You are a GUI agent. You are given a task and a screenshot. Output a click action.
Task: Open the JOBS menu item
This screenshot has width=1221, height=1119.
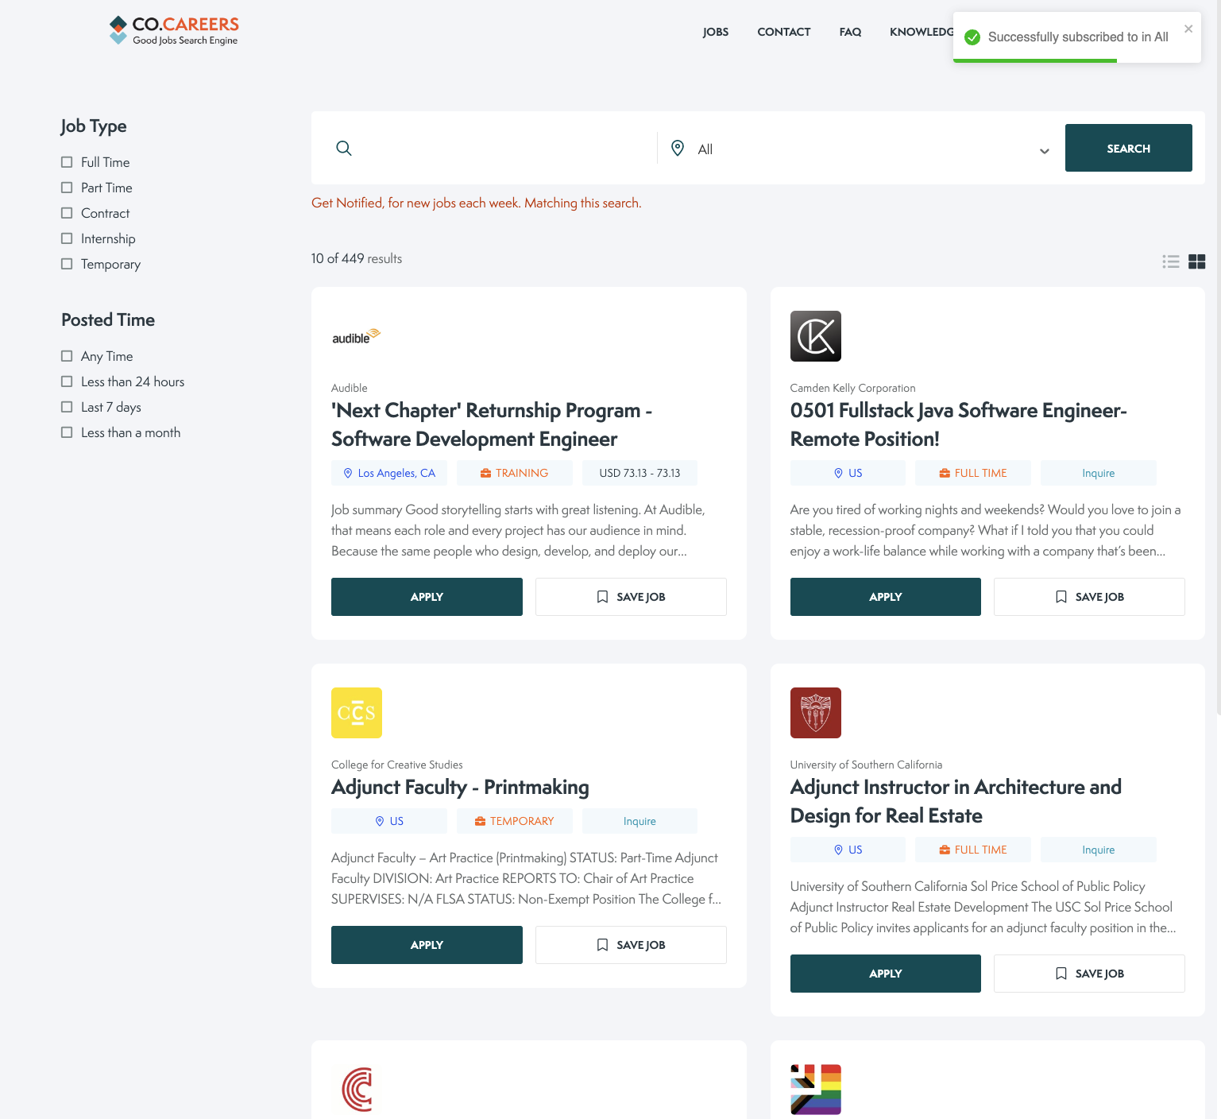(x=716, y=32)
